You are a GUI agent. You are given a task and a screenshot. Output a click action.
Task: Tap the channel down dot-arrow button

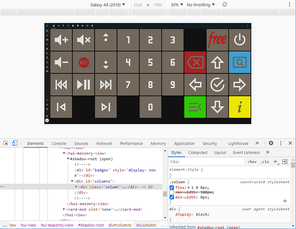(x=106, y=62)
